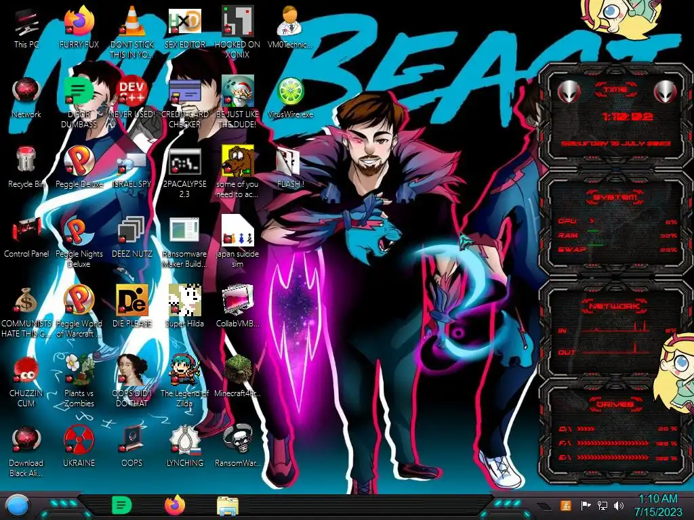694x520 pixels.
Task: Click the RAM usage row in widget
Action: click(x=618, y=235)
